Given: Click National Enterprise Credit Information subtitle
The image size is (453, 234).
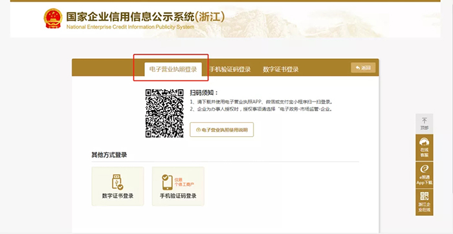Looking at the screenshot, I should [x=130, y=27].
